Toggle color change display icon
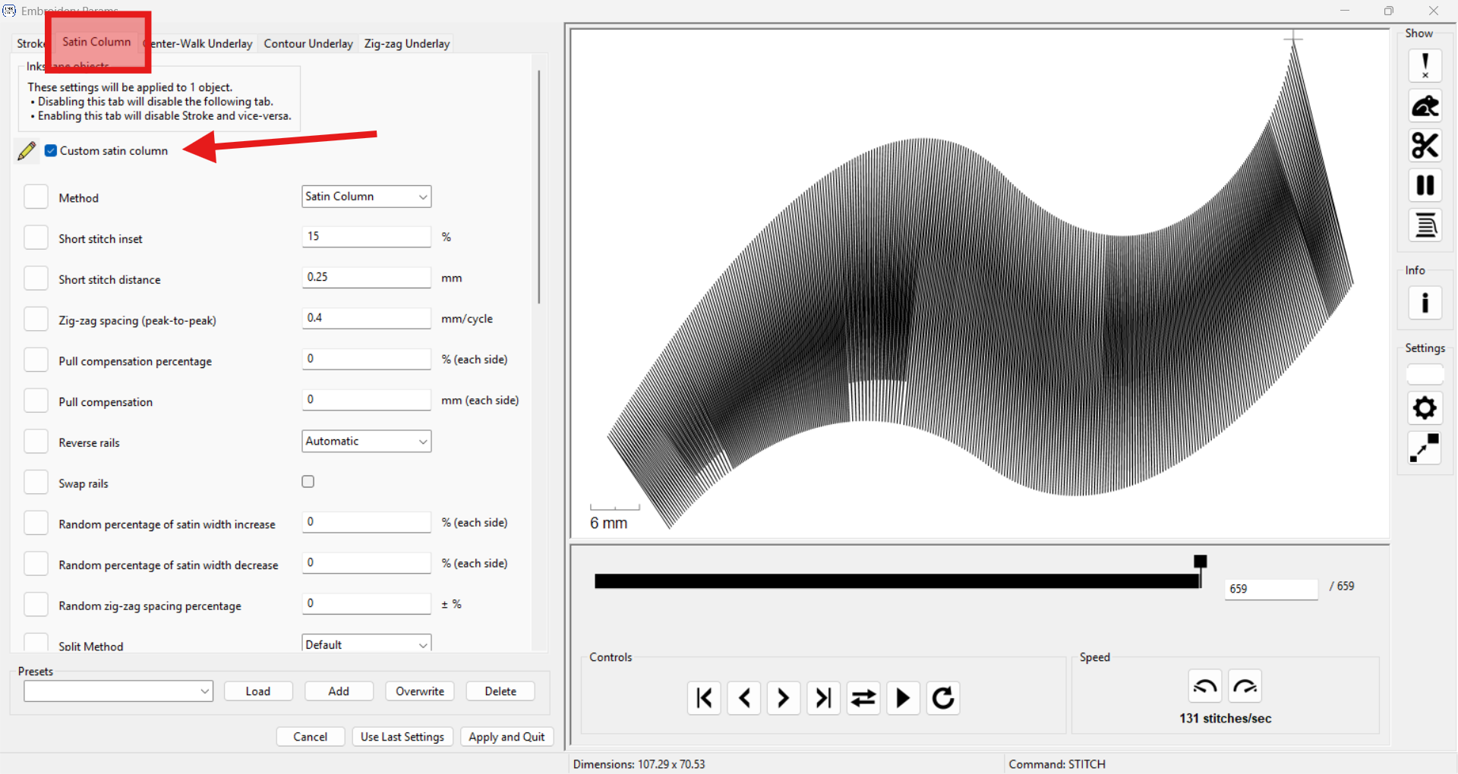The width and height of the screenshot is (1458, 774). (x=1425, y=225)
